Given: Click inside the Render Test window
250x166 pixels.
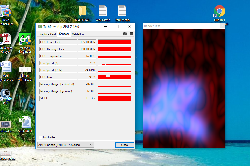Looking at the screenshot, I should click(x=184, y=88).
